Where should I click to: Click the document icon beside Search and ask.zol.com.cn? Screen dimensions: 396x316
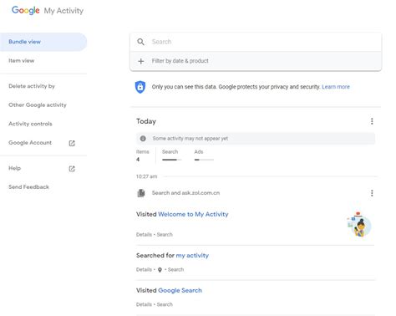(x=141, y=193)
